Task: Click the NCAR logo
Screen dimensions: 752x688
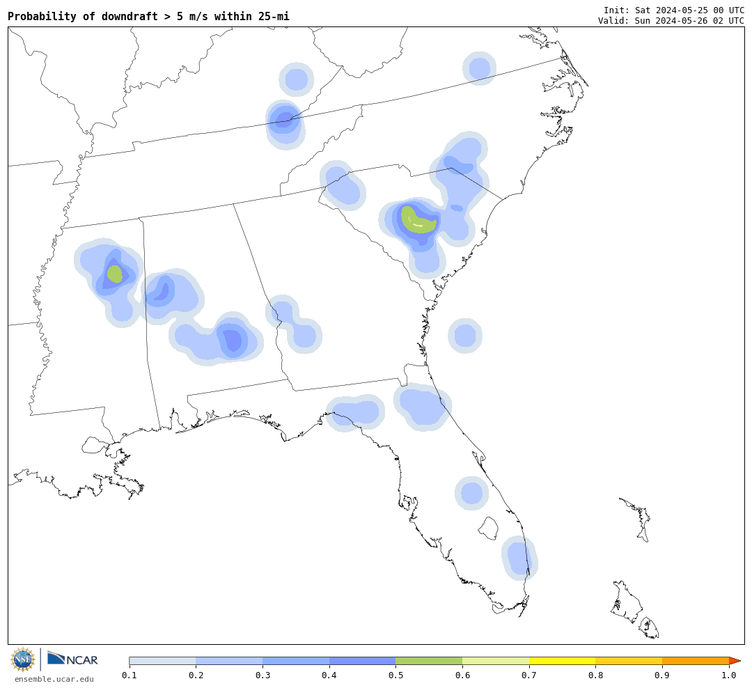Action: pyautogui.click(x=72, y=659)
